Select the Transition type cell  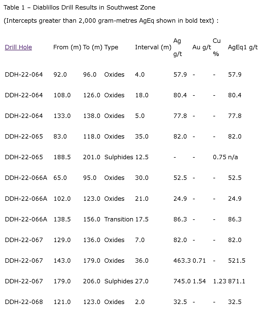coord(119,219)
